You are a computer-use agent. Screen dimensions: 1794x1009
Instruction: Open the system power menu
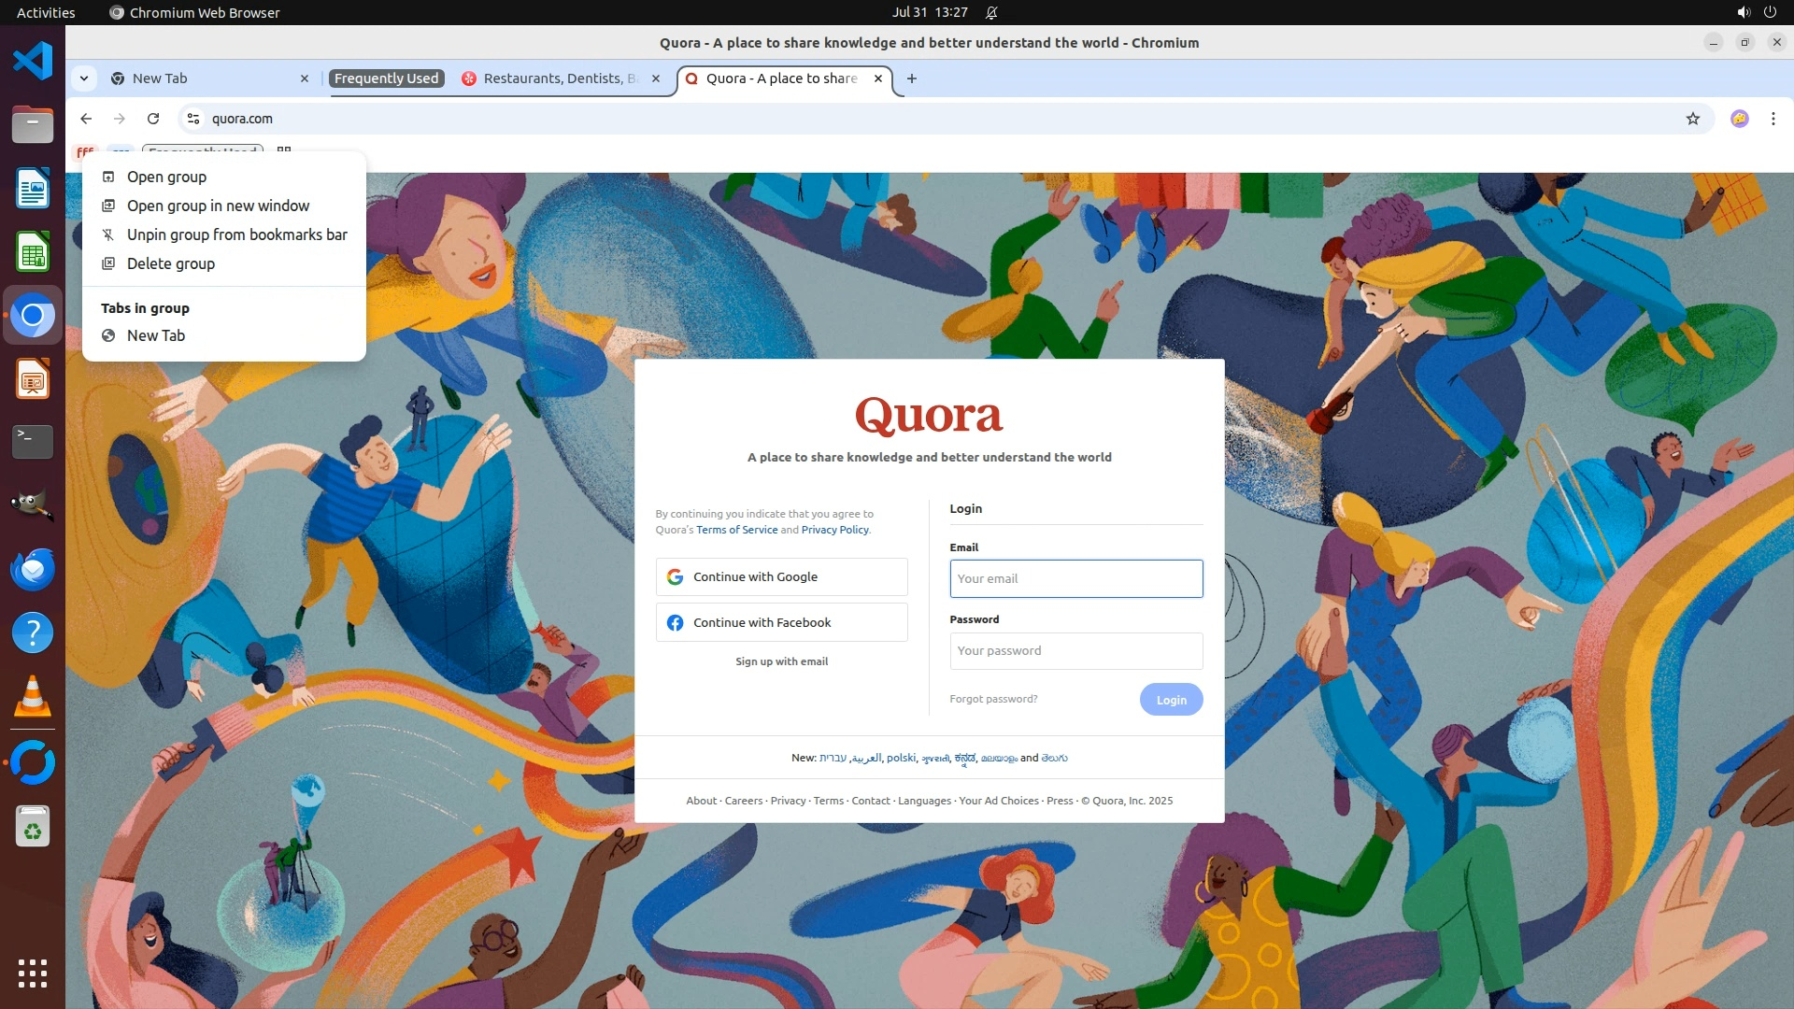point(1770,12)
